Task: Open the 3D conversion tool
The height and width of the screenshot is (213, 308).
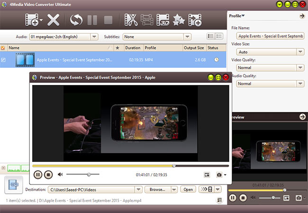Action: 163,20
